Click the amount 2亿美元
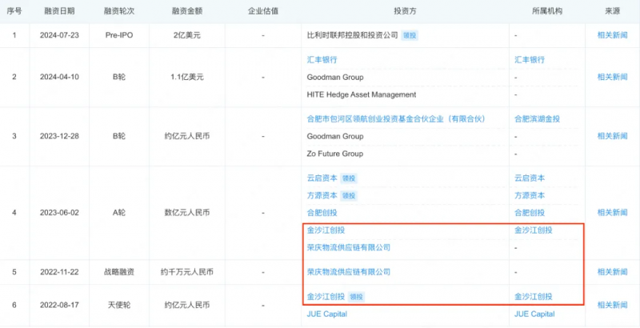This screenshot has width=640, height=328. pyautogui.click(x=187, y=35)
